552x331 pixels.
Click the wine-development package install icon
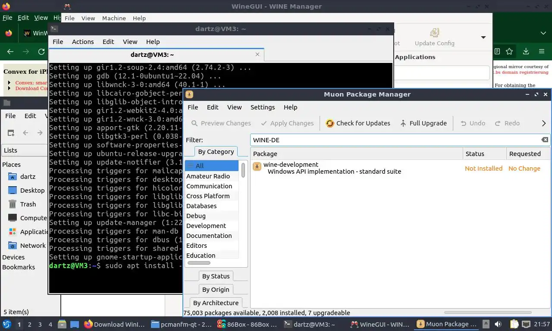[257, 166]
